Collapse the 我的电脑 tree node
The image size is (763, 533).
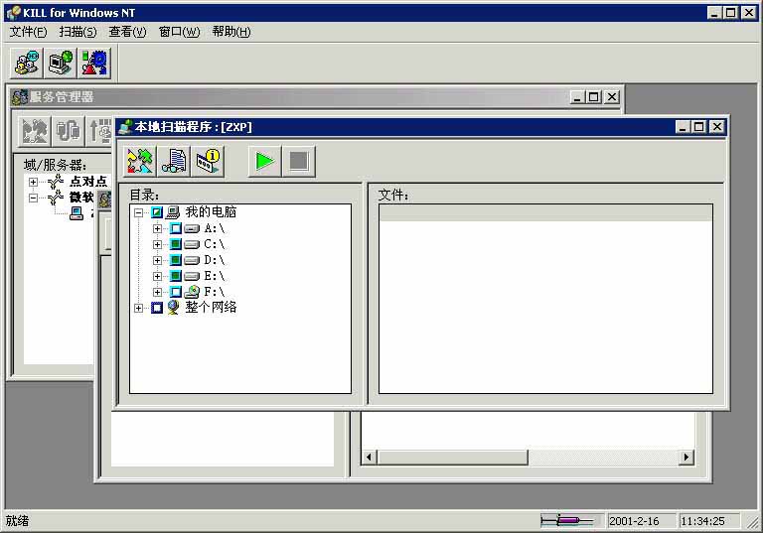point(138,212)
